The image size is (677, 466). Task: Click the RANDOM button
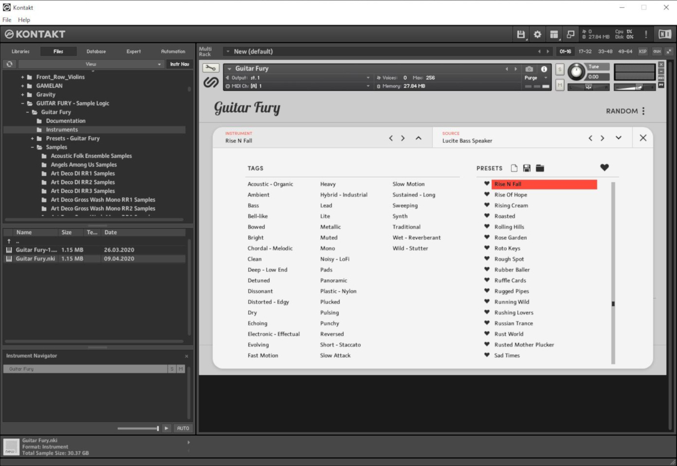click(622, 111)
